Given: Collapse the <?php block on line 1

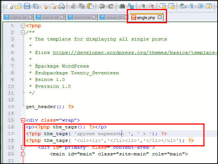Looking at the screenshot, I should point(23,26).
